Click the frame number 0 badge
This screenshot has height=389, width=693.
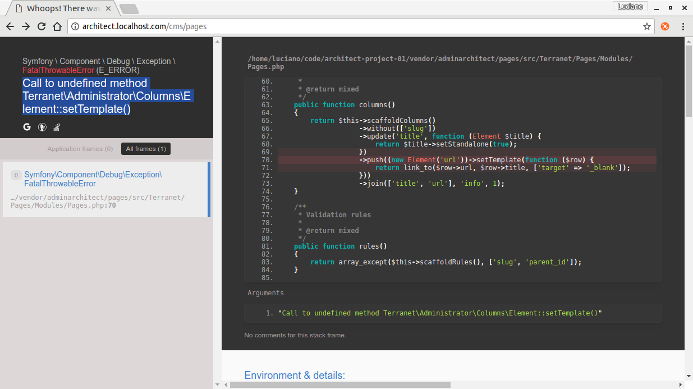pyautogui.click(x=16, y=175)
